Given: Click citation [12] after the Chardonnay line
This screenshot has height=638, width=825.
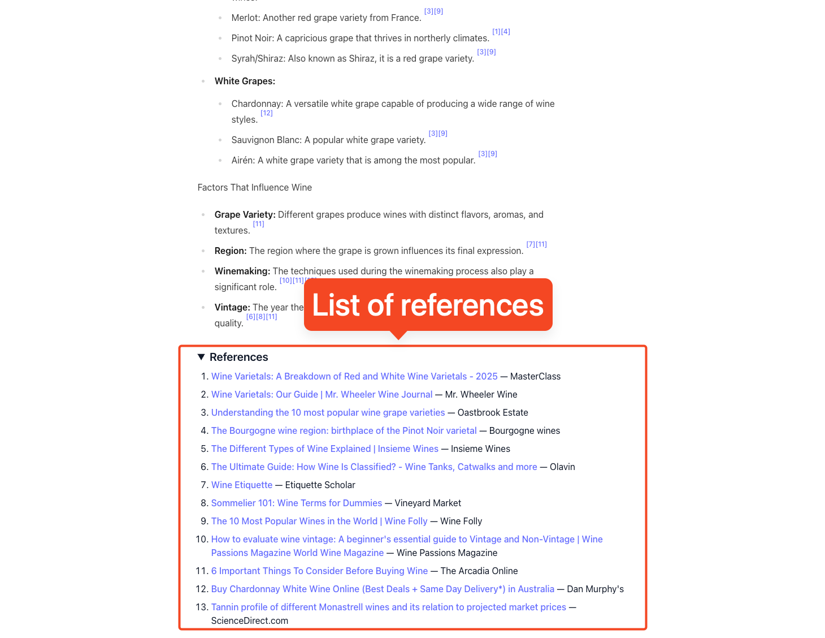Looking at the screenshot, I should click(x=267, y=113).
